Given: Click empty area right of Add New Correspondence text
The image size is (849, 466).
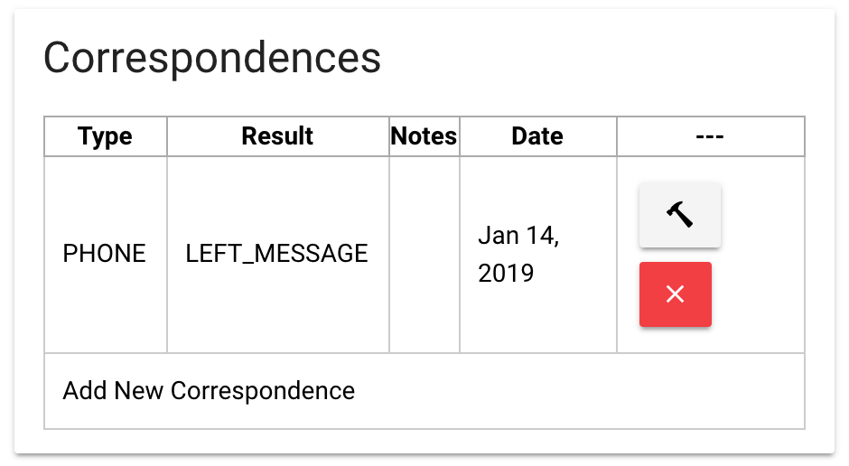Looking at the screenshot, I should 578,391.
